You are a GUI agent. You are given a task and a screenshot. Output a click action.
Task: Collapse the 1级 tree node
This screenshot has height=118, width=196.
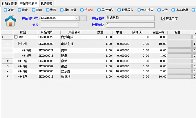(16, 37)
